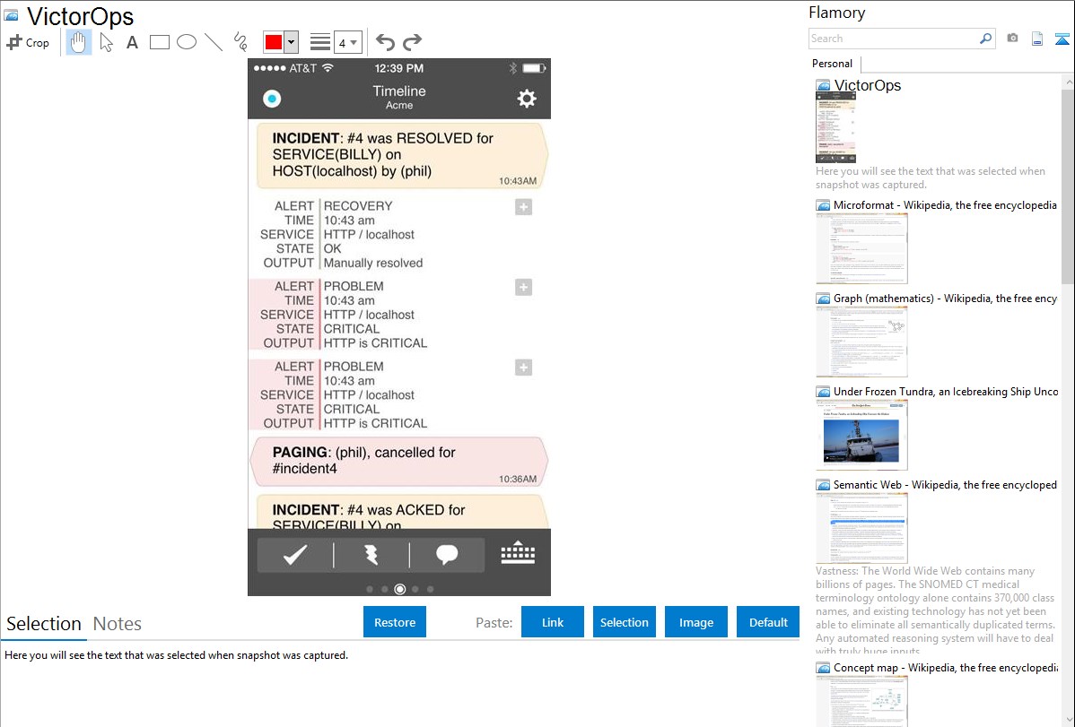Tap the checkmark acknowledge icon

[x=295, y=554]
